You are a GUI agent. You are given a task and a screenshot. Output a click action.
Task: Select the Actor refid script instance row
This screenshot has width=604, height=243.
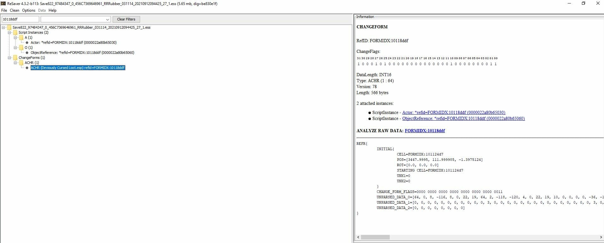coord(74,42)
